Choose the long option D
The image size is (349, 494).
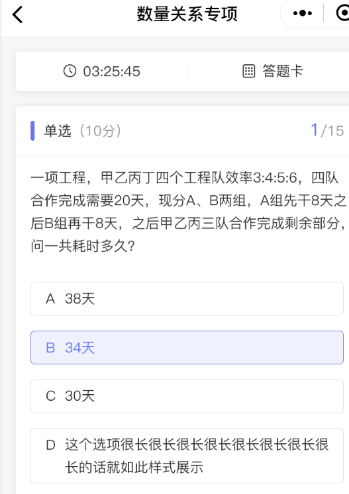pos(187,456)
